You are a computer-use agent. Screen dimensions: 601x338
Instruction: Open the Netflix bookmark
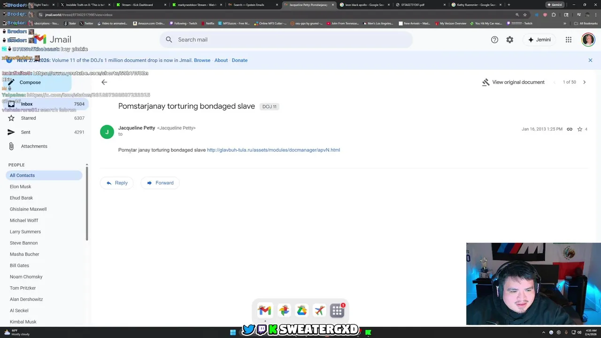pos(208,23)
